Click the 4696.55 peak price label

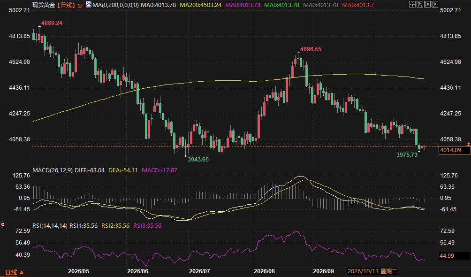point(311,49)
